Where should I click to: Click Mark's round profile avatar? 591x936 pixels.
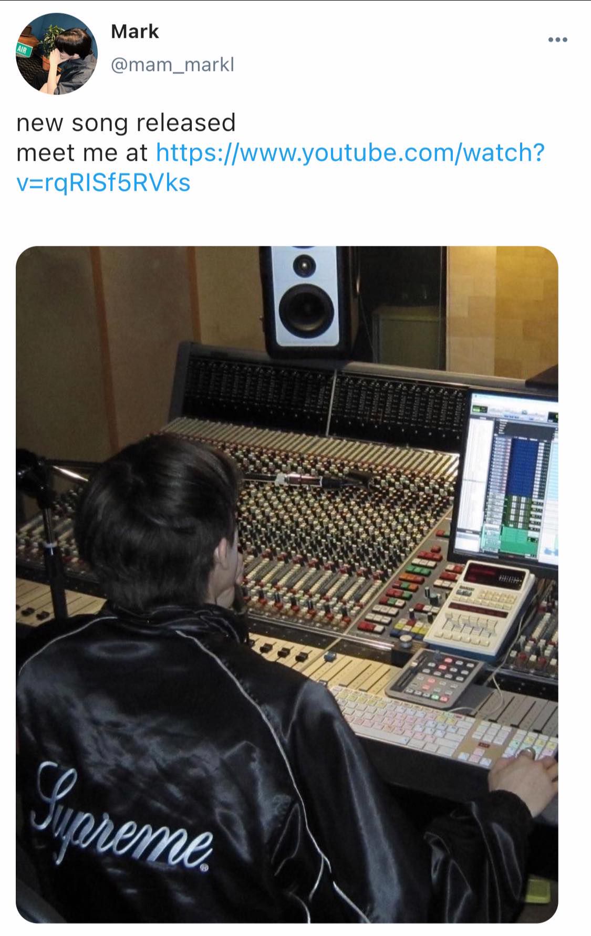click(x=56, y=54)
